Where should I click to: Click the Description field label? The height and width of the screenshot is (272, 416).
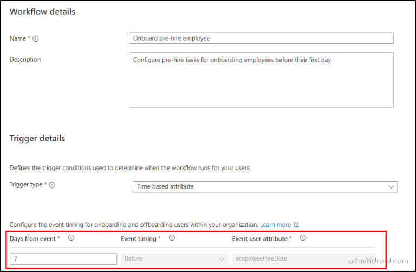coord(25,60)
